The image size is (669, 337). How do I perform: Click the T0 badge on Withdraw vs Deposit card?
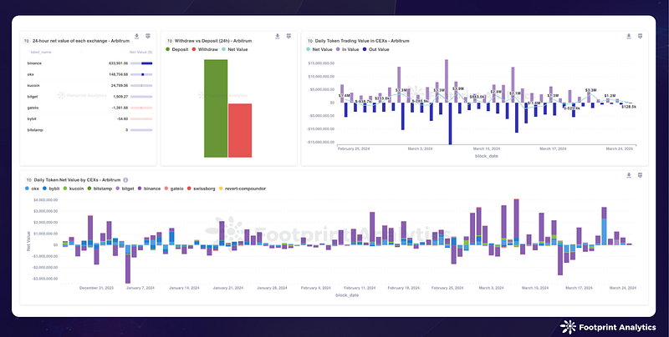(x=170, y=41)
